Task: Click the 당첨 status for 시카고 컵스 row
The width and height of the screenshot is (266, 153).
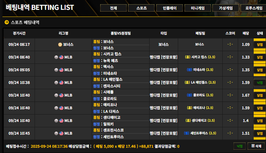Action: (260, 57)
